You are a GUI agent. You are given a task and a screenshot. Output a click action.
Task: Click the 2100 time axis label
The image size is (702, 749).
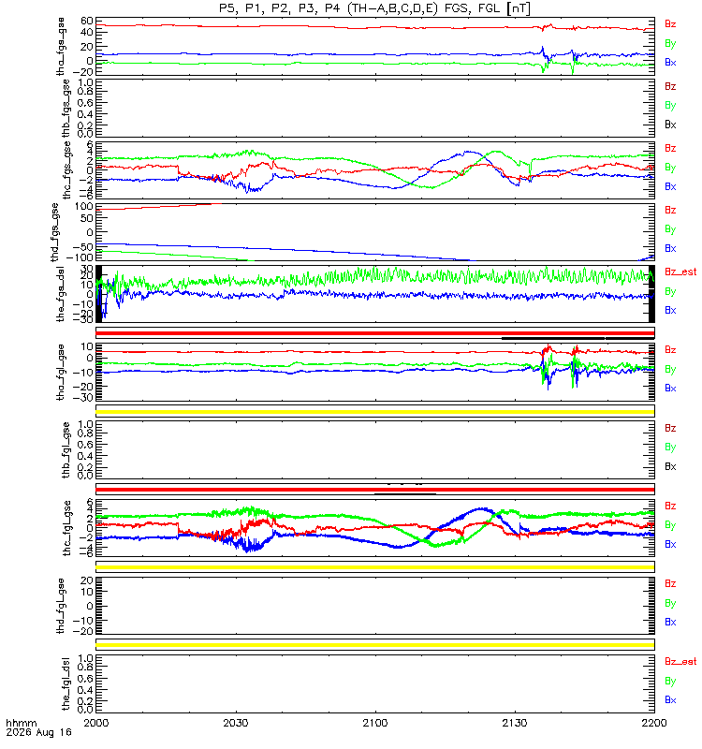pos(375,723)
